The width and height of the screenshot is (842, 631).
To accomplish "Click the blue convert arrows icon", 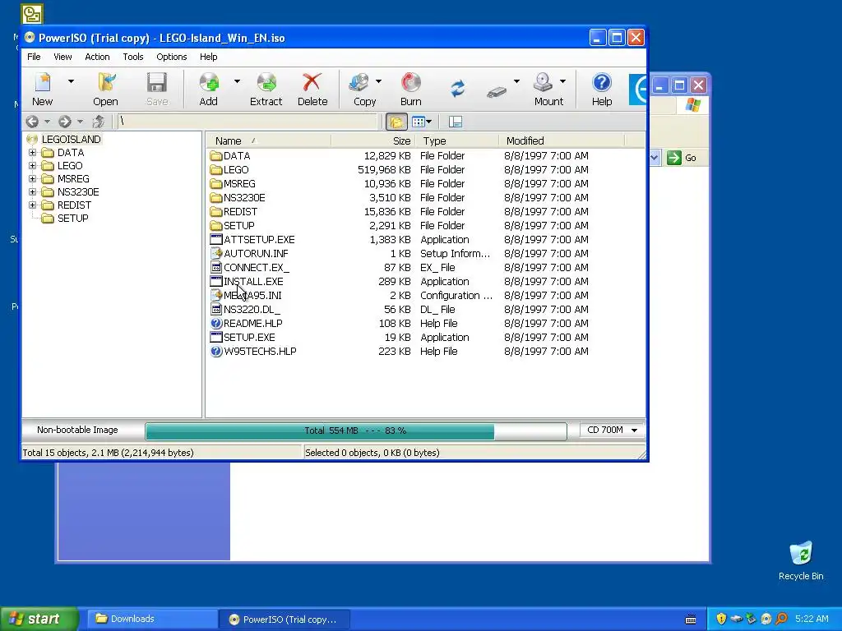I will pos(457,89).
